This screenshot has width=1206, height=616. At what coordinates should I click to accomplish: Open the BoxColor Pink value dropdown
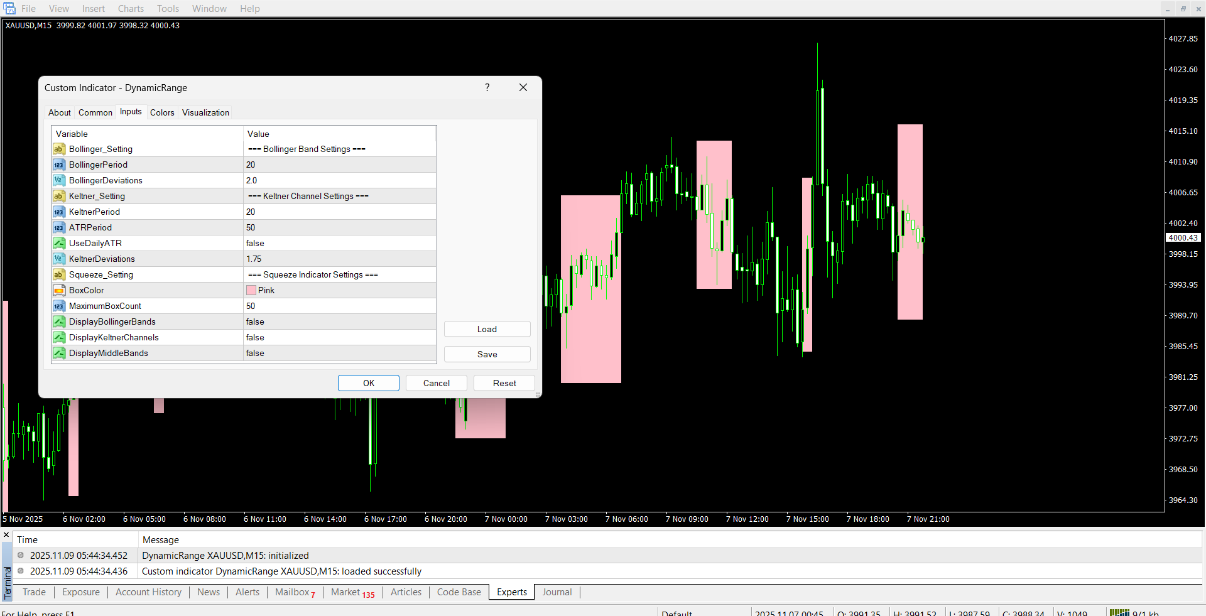coord(339,290)
